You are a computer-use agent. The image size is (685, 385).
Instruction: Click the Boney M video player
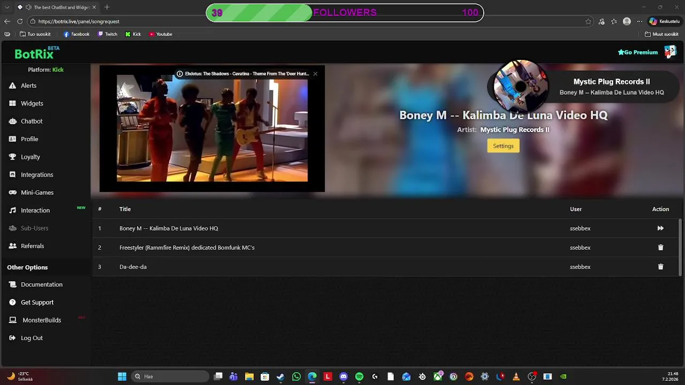click(212, 128)
